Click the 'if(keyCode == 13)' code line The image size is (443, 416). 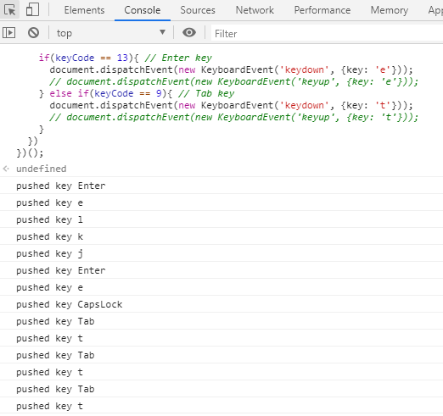(x=126, y=58)
